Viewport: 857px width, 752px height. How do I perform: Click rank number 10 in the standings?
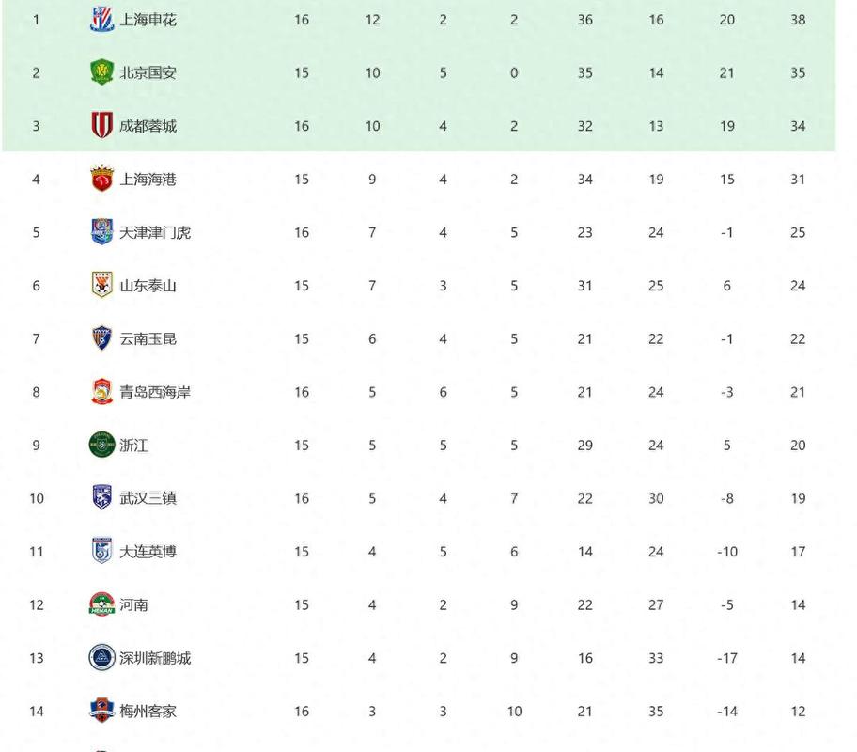tap(37, 498)
